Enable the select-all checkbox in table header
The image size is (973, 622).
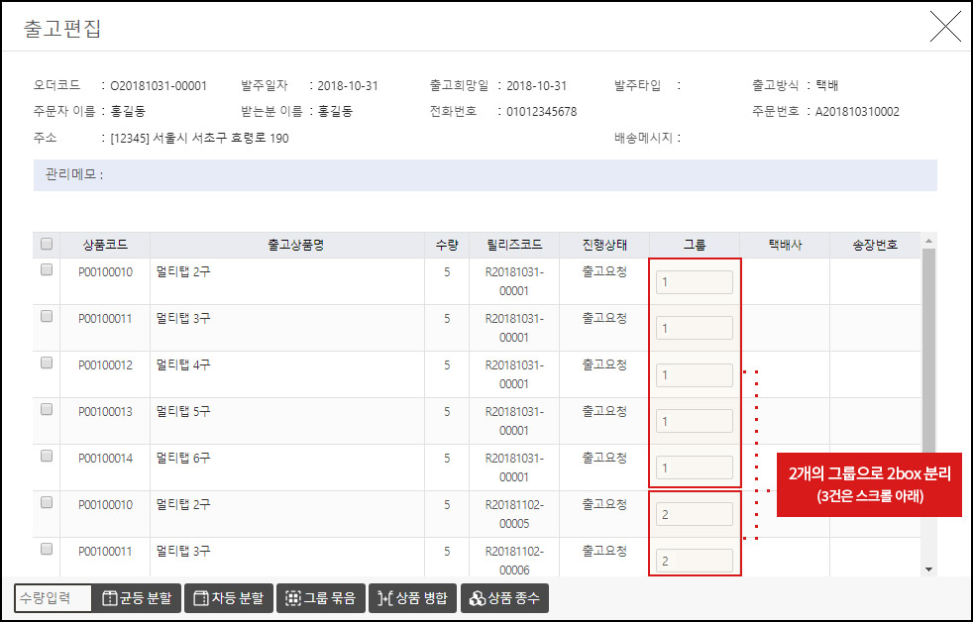pyautogui.click(x=46, y=244)
